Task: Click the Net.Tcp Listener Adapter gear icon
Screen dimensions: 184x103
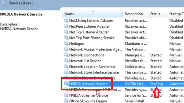Action: pos(66,32)
